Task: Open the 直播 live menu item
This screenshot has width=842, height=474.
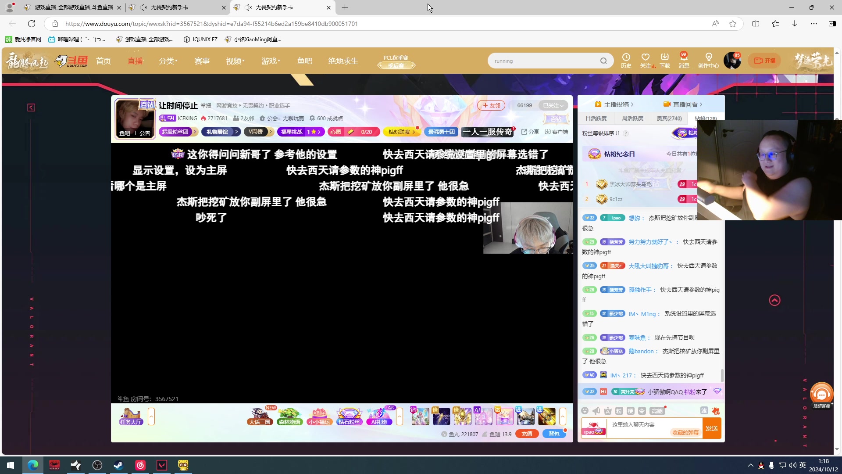Action: tap(135, 61)
